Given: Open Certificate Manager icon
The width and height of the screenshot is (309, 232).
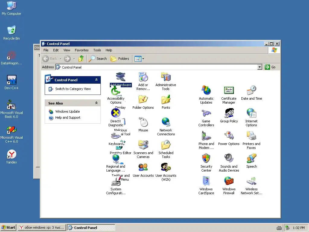Looking at the screenshot, I should coord(229,91).
